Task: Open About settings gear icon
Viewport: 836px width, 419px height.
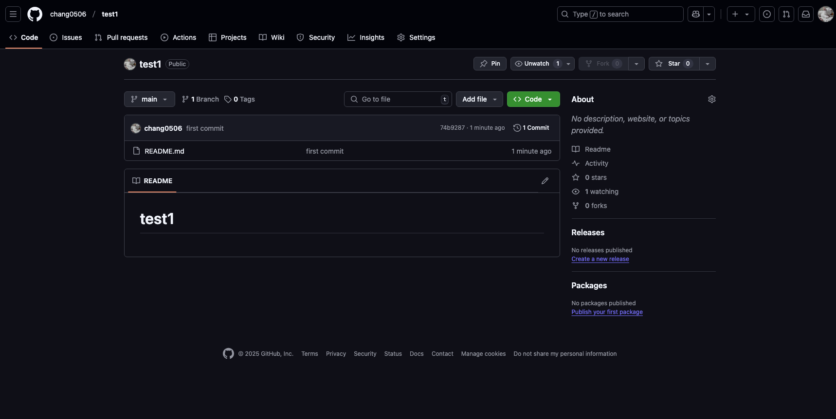Action: point(711,99)
